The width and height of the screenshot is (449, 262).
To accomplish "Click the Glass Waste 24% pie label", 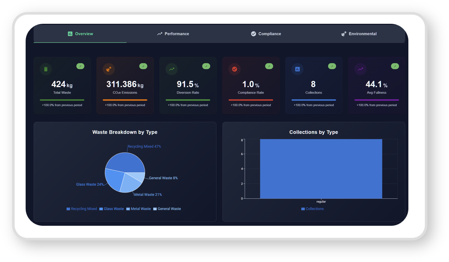I will click(90, 184).
